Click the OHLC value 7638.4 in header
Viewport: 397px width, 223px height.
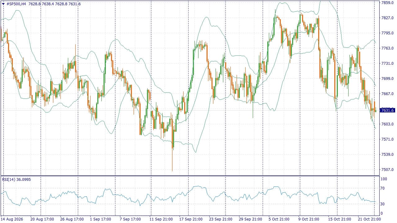(47, 4)
